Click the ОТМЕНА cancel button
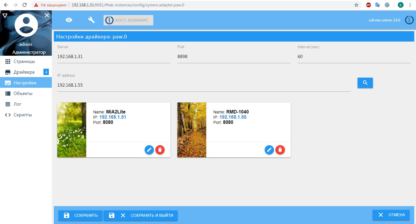The image size is (416, 224). click(x=391, y=215)
